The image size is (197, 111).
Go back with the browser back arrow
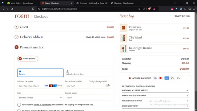[x=3, y=9]
